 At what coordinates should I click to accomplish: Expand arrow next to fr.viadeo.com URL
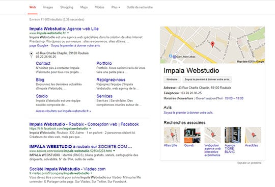92,173
